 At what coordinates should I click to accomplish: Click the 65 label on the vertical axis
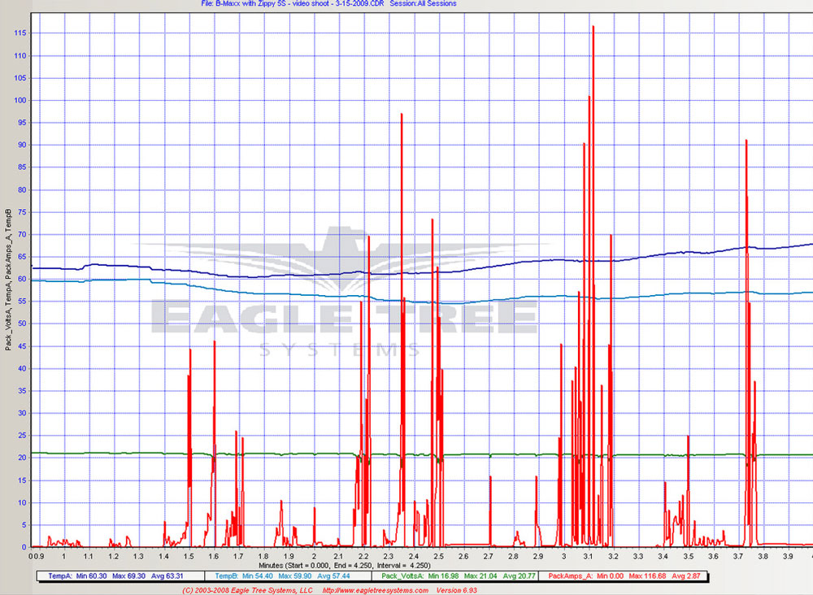coord(22,257)
